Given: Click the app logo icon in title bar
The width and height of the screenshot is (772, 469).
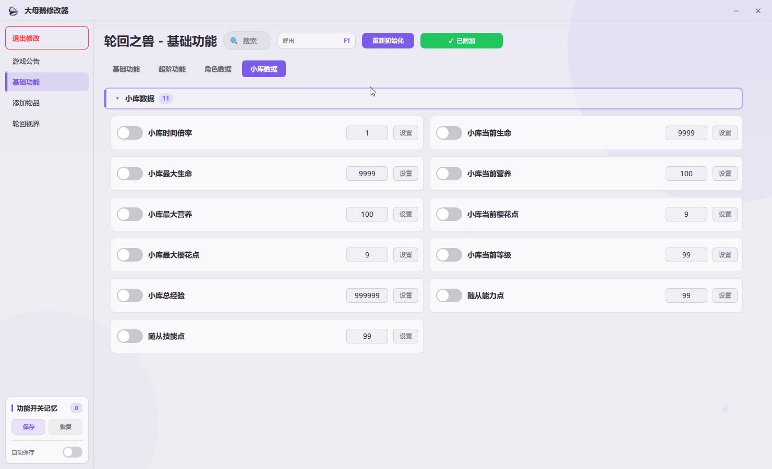Looking at the screenshot, I should (13, 10).
